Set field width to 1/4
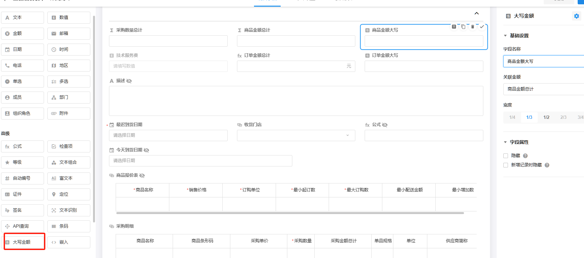Viewport: 584px width, 258px height. click(512, 117)
